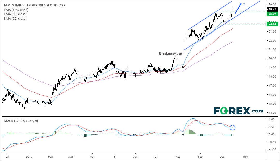Image resolution: width=280 pixels, height=162 pixels.
Task: Click the Breakaway gap annotation text
Action: click(x=171, y=53)
